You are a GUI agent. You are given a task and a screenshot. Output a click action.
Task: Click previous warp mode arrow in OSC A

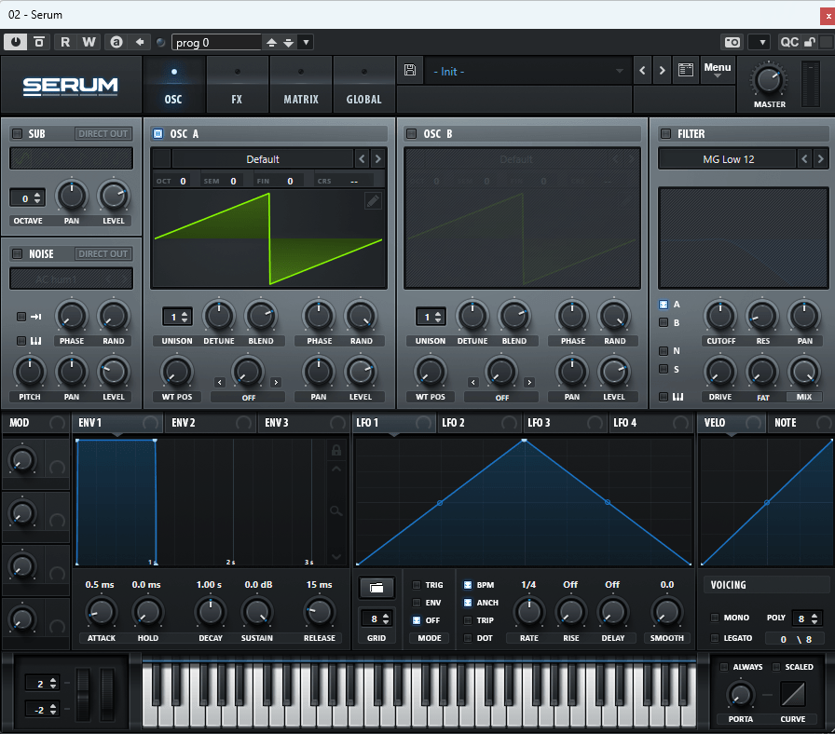click(x=219, y=382)
